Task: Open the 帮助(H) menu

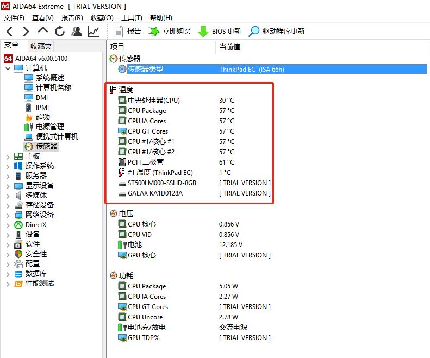Action: 161,18
